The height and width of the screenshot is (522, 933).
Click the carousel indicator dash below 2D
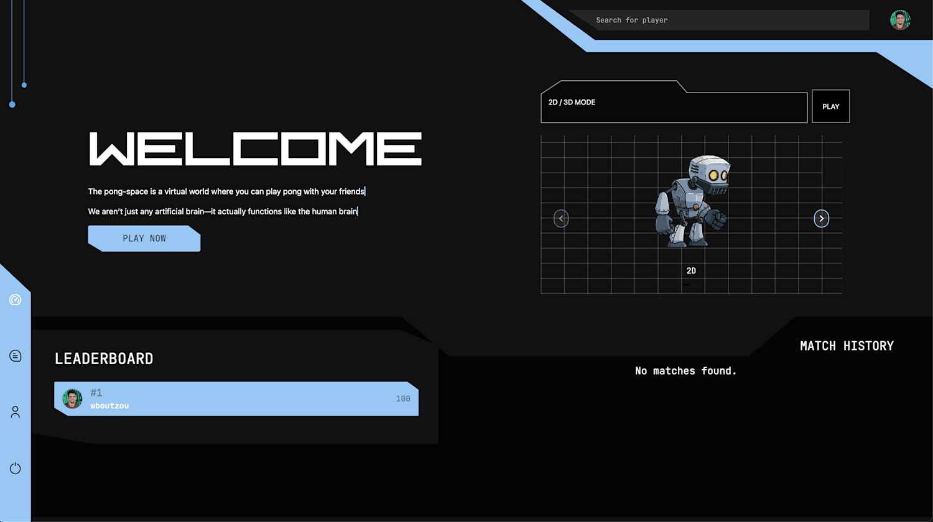pos(686,285)
